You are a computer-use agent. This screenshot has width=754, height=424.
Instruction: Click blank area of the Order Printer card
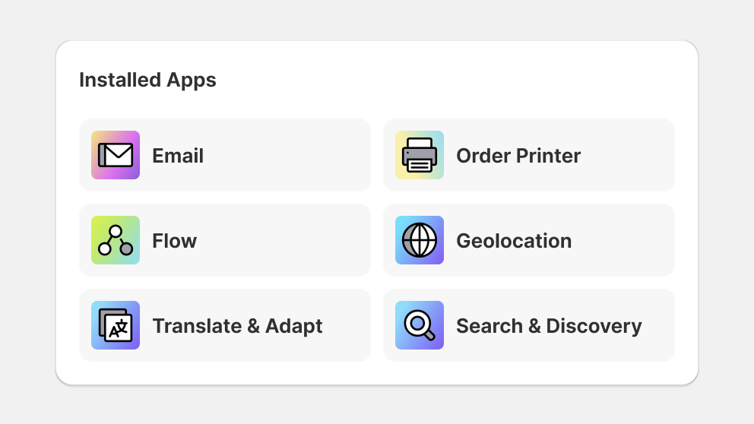coord(630,155)
